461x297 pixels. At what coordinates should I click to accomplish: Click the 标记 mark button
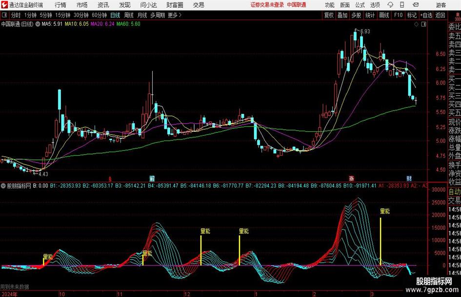(x=412, y=15)
